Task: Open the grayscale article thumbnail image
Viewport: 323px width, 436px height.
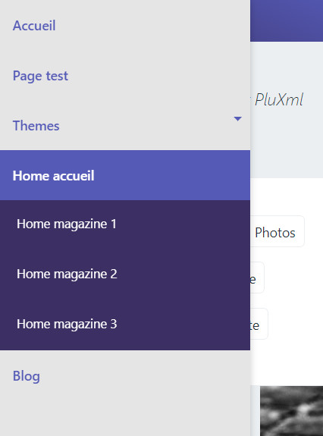Action: [292, 411]
